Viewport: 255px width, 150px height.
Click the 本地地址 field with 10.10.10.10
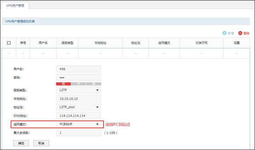click(79, 99)
